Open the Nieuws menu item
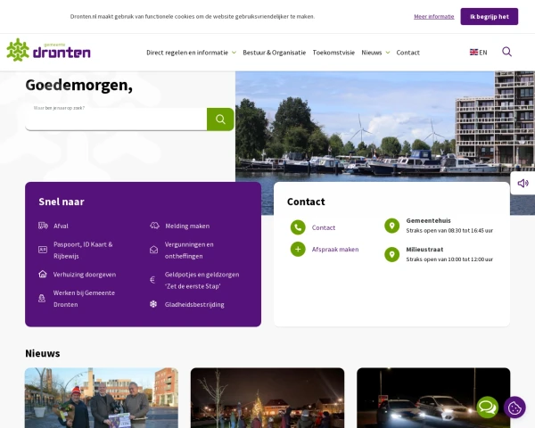 click(372, 53)
